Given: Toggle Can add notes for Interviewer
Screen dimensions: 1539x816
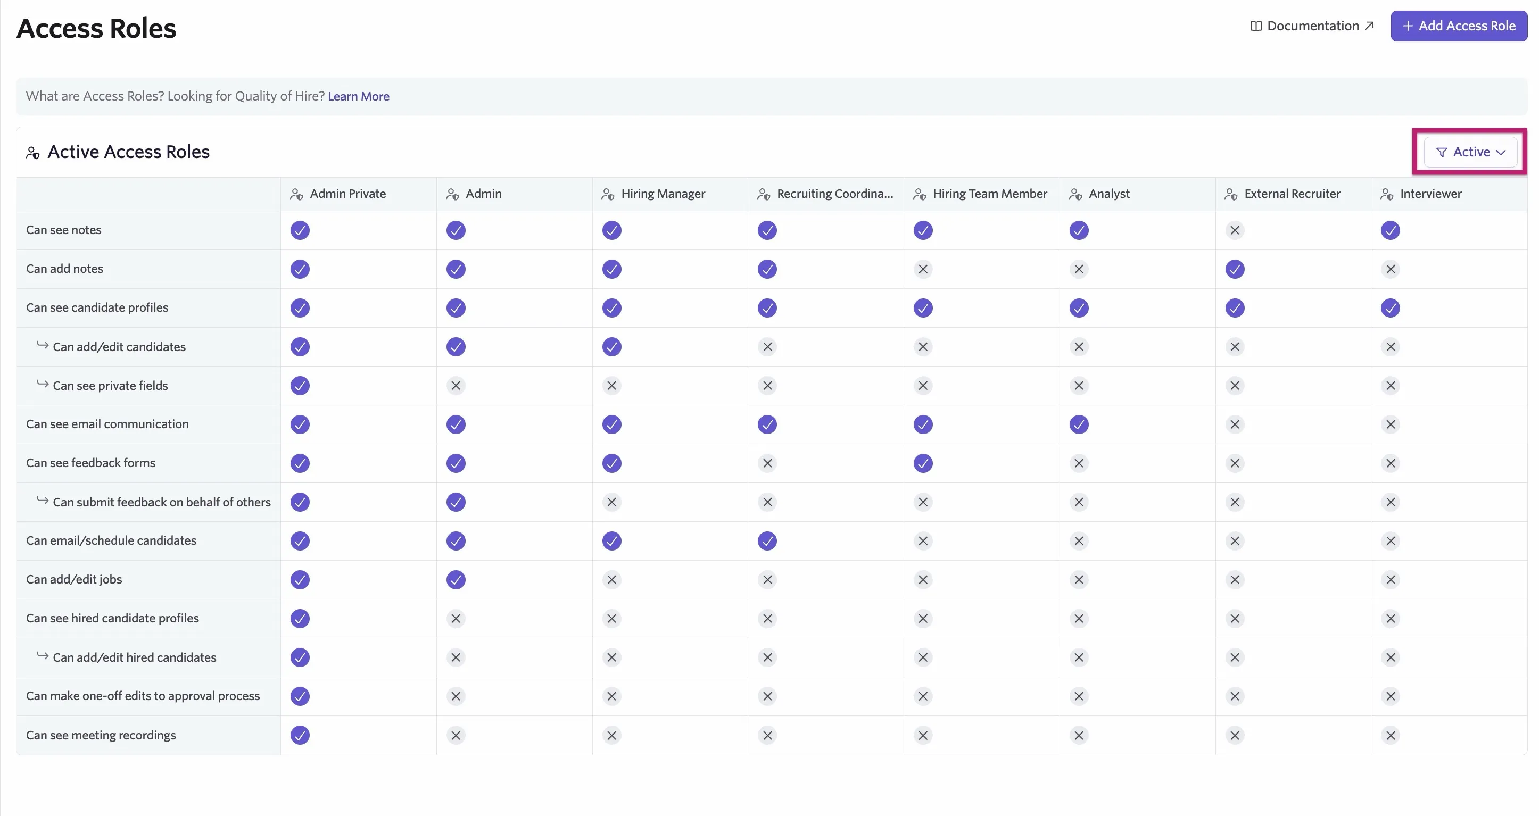Looking at the screenshot, I should click(x=1390, y=269).
